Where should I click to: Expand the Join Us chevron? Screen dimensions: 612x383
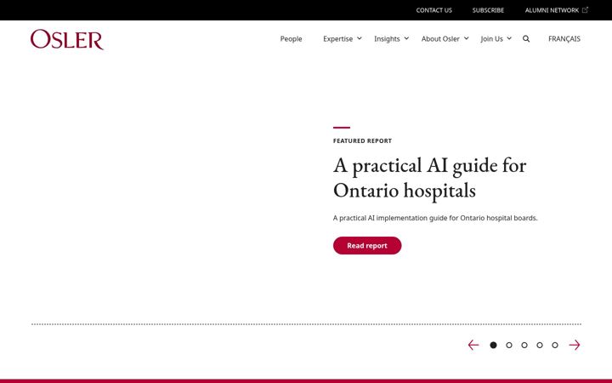[x=509, y=38]
